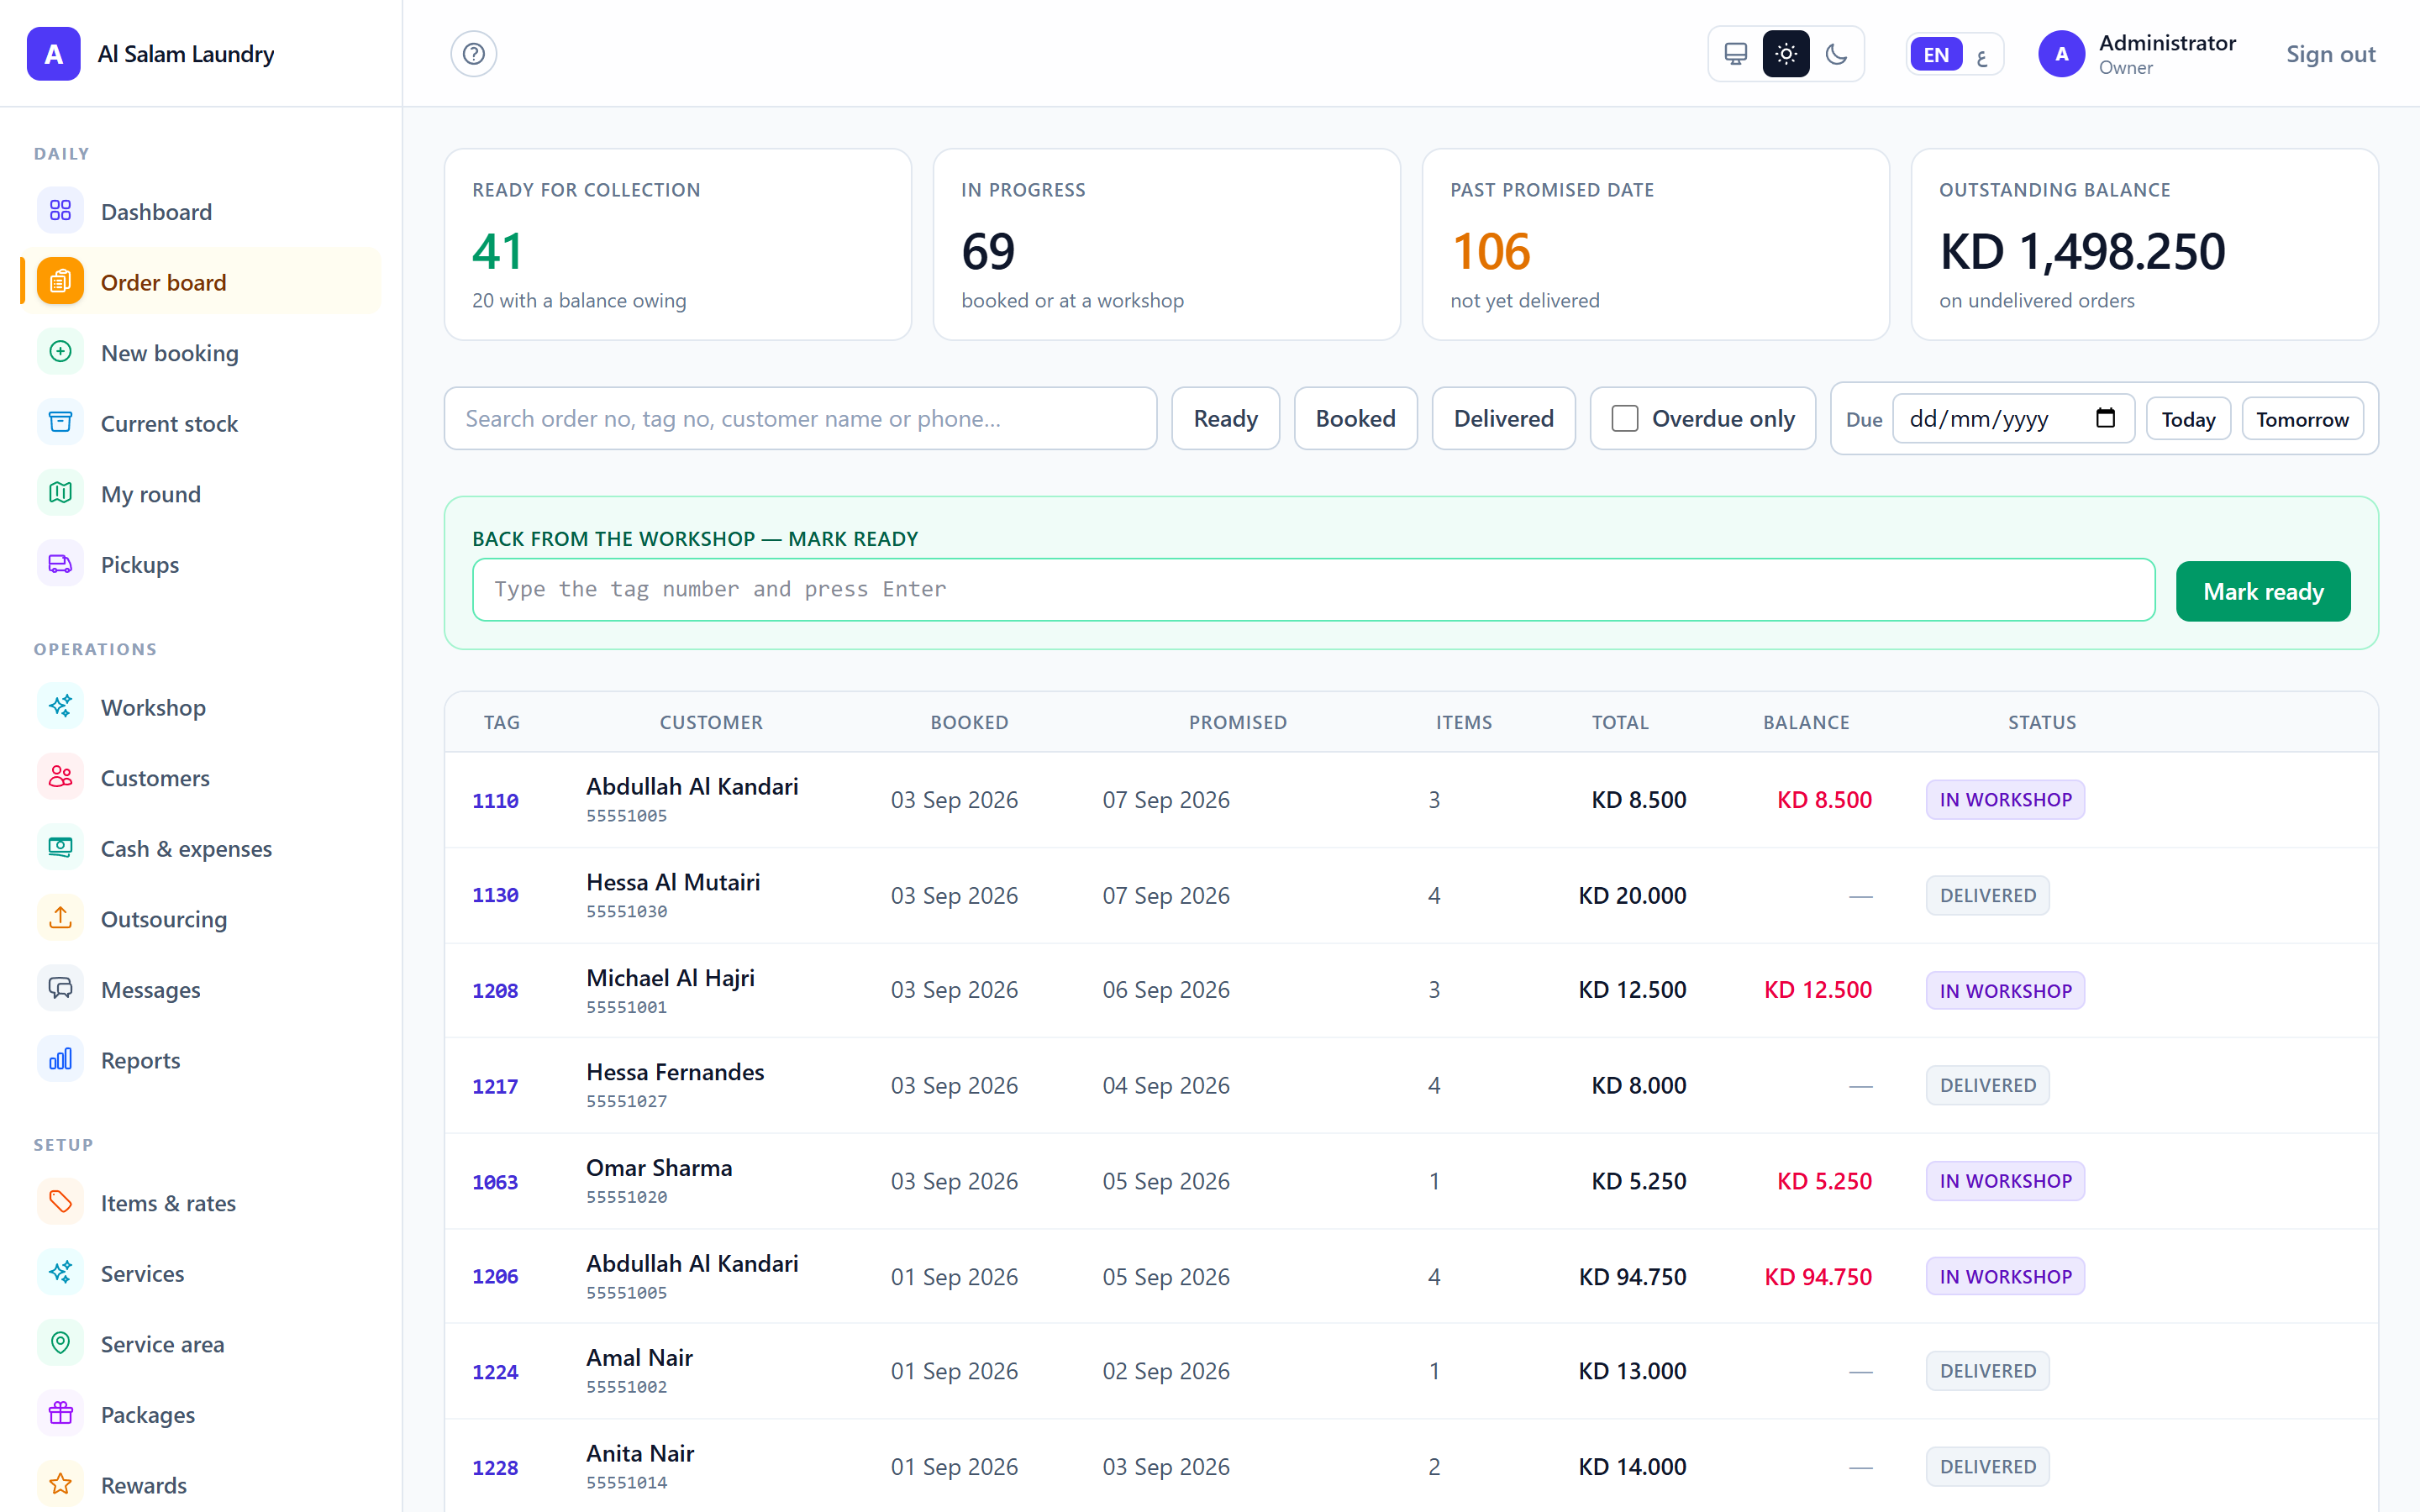Click the Al Salam Laundry logo
Image resolution: width=2420 pixels, height=1512 pixels.
click(x=53, y=54)
